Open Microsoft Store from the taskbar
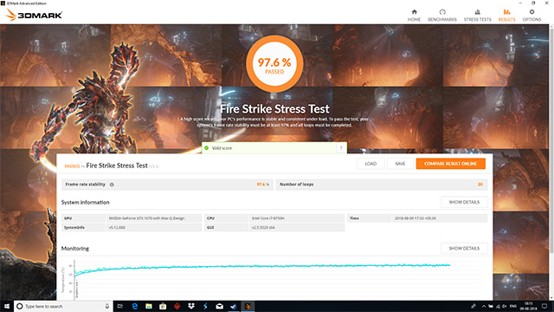The height and width of the screenshot is (312, 554). click(x=163, y=306)
